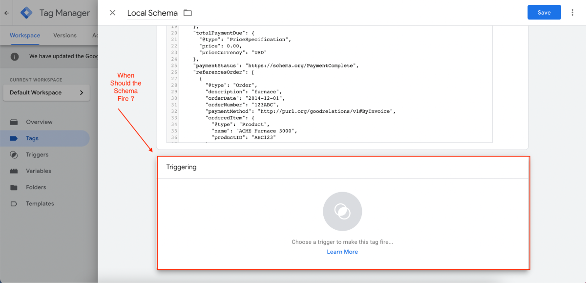Click the folder icon next to Local Schema

[x=188, y=13]
